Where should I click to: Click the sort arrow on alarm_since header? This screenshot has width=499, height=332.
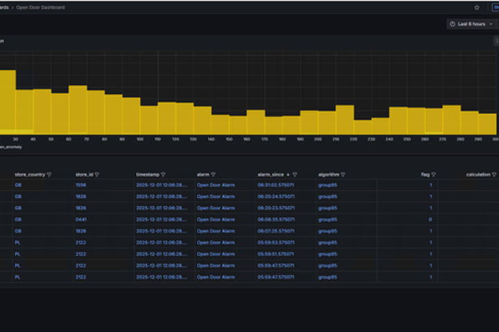(288, 175)
